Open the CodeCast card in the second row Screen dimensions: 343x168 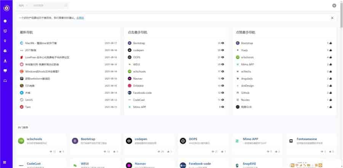(x=41, y=163)
